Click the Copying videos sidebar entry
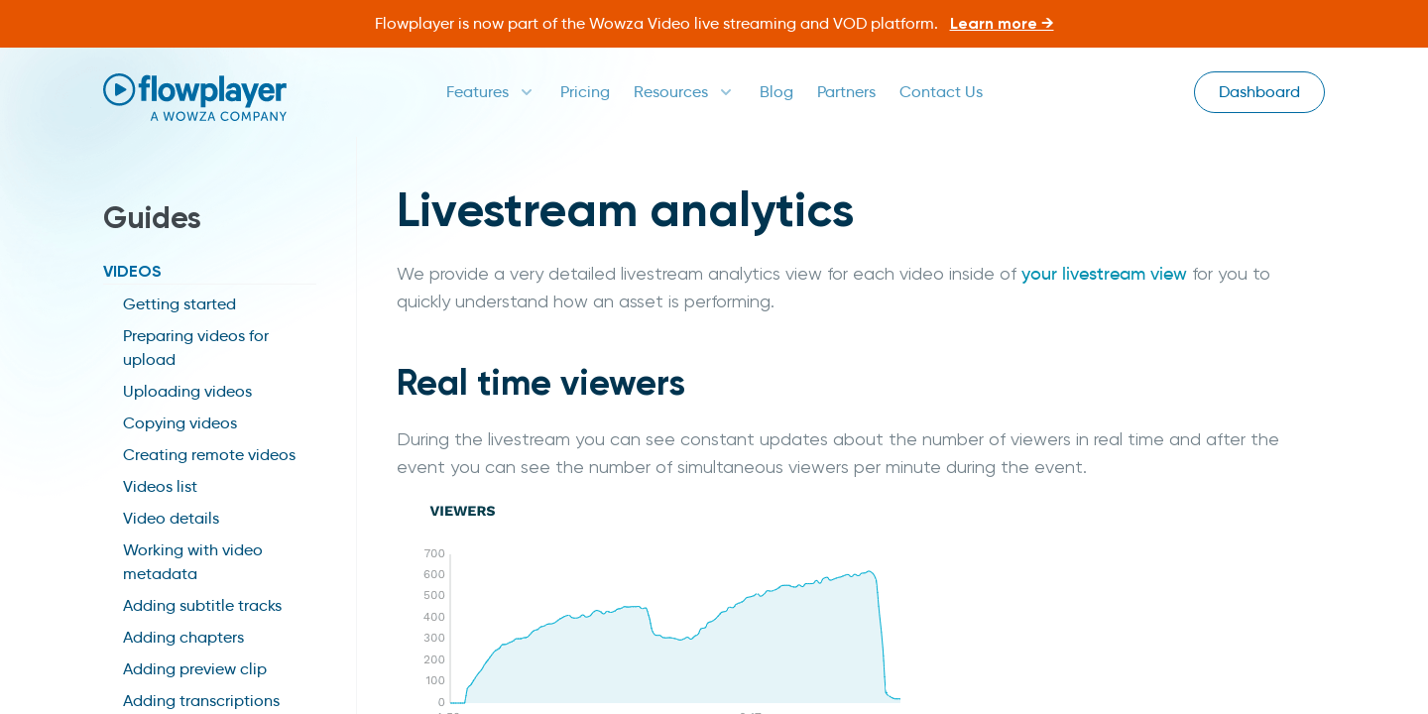The width and height of the screenshot is (1428, 714). pyautogui.click(x=179, y=423)
